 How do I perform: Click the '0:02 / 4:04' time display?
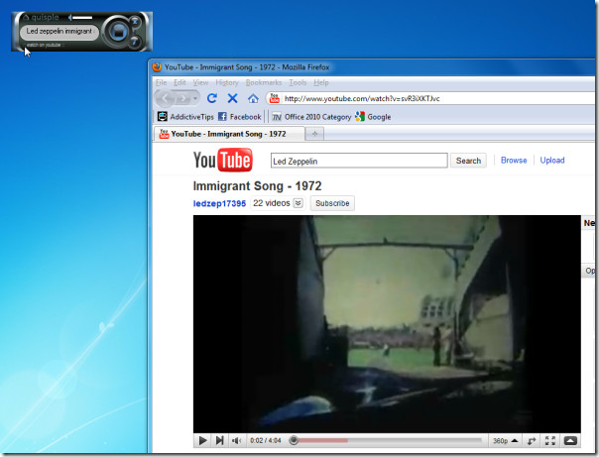(x=266, y=440)
